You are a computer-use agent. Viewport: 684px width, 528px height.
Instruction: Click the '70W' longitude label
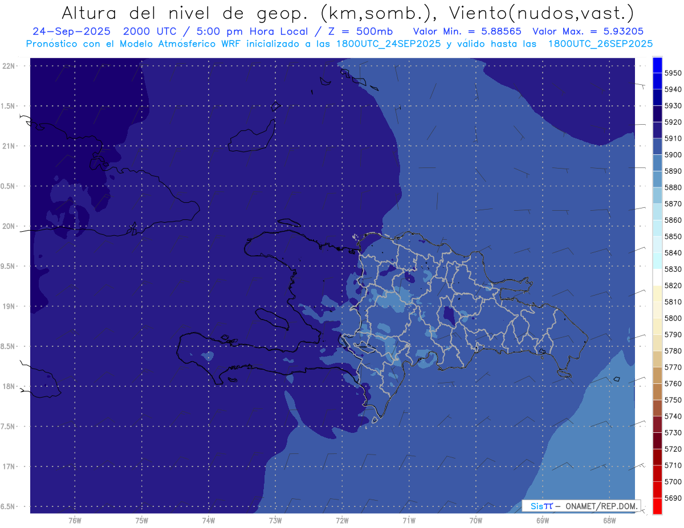click(x=476, y=521)
